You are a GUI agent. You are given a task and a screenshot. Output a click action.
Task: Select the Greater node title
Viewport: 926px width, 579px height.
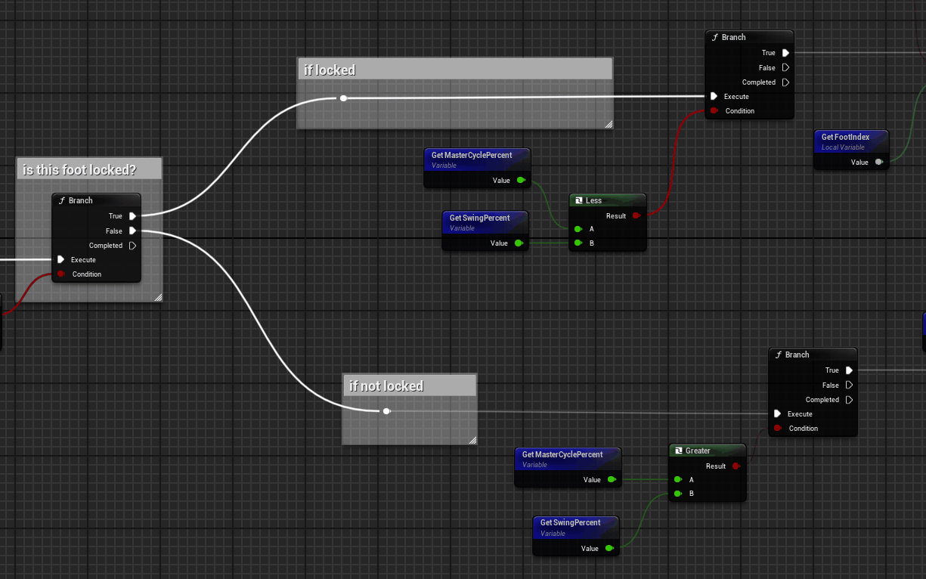pyautogui.click(x=698, y=451)
